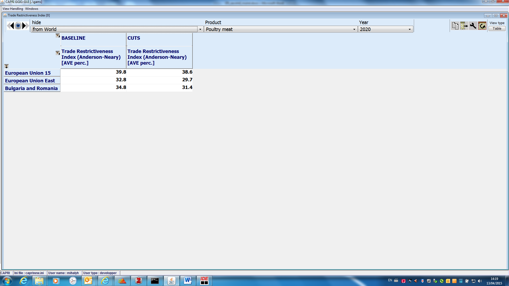
Task: Open the Year dropdown showing 2020
Action: pos(410,29)
